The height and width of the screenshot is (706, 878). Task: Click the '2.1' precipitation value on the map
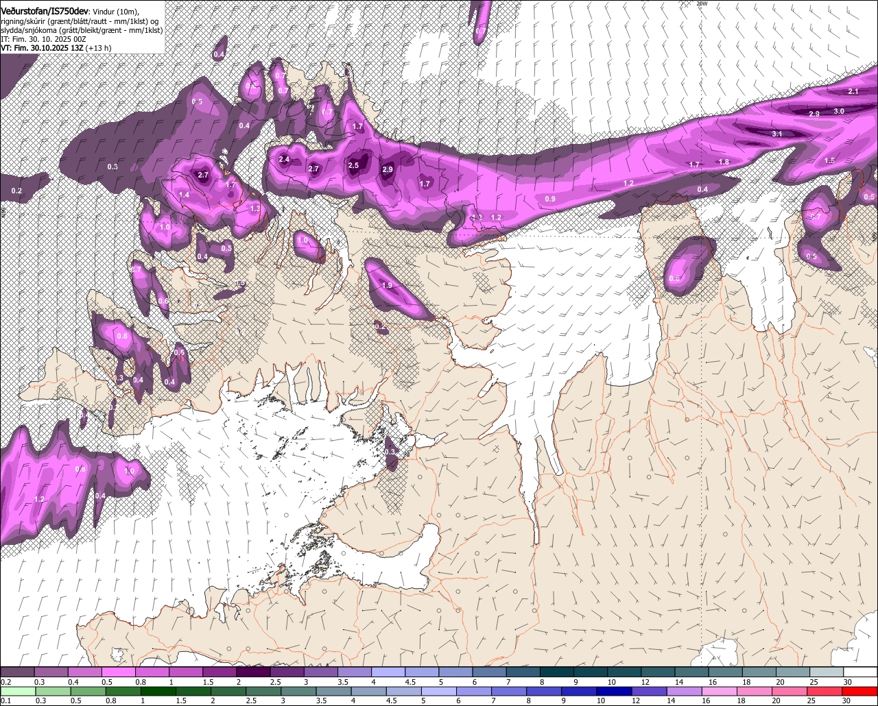[x=853, y=91]
